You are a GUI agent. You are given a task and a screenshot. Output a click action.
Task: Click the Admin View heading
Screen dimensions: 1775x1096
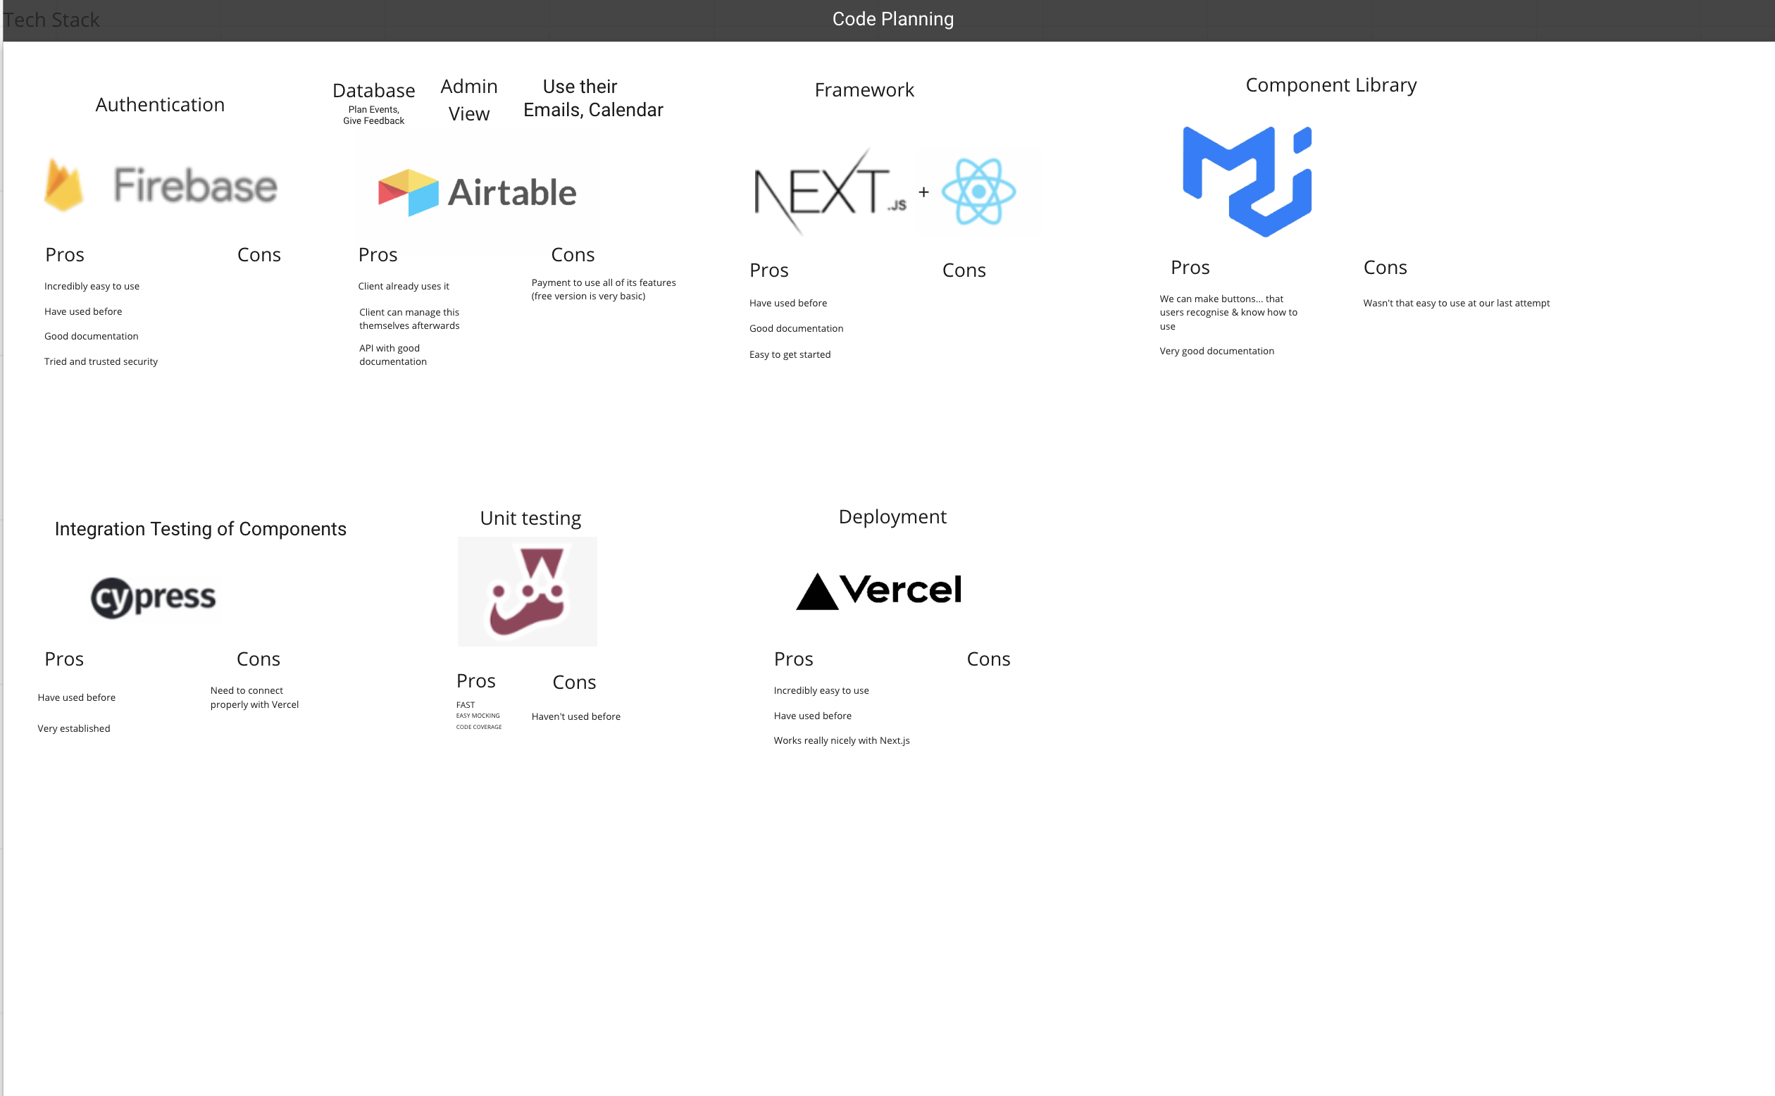469,100
